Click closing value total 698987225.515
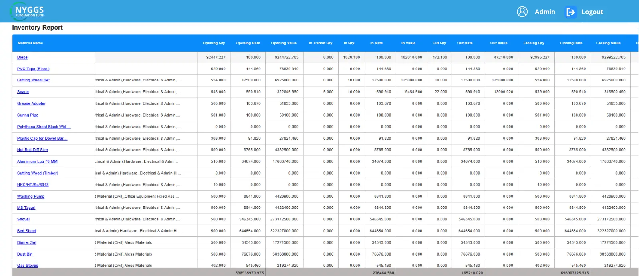This screenshot has height=276, width=639. pyautogui.click(x=575, y=273)
